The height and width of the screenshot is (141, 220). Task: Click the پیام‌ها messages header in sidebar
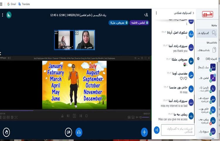click(214, 25)
